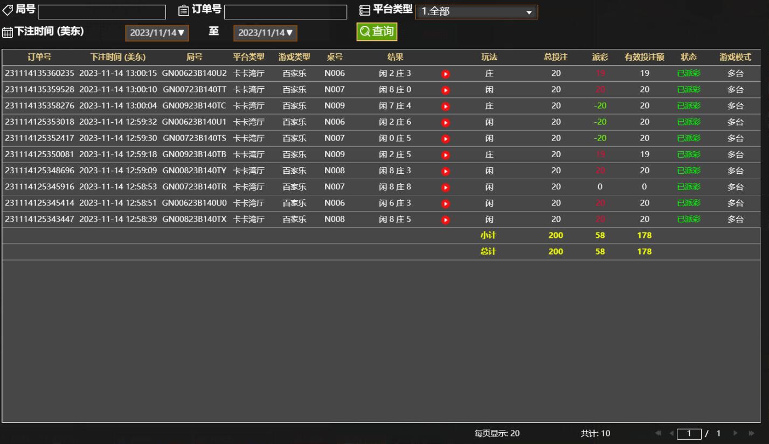Click replay icon for round GN00823B140TX
Viewport: 769px width, 444px height.
pos(445,220)
